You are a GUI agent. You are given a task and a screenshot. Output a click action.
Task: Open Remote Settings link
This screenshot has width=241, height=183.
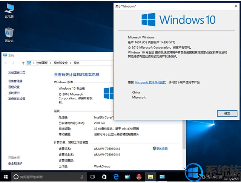(14, 87)
